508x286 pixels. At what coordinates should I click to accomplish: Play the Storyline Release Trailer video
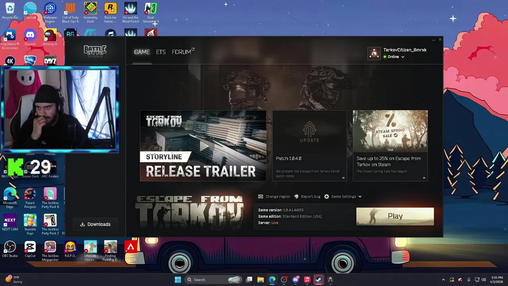(x=203, y=146)
